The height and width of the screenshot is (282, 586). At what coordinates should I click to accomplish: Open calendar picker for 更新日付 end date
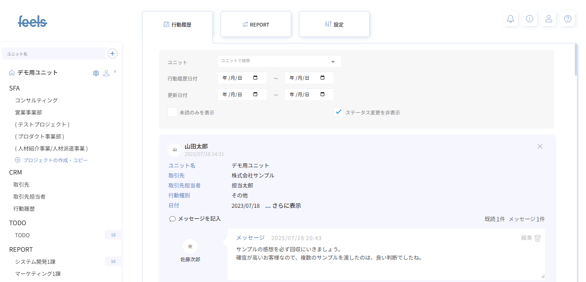click(322, 95)
